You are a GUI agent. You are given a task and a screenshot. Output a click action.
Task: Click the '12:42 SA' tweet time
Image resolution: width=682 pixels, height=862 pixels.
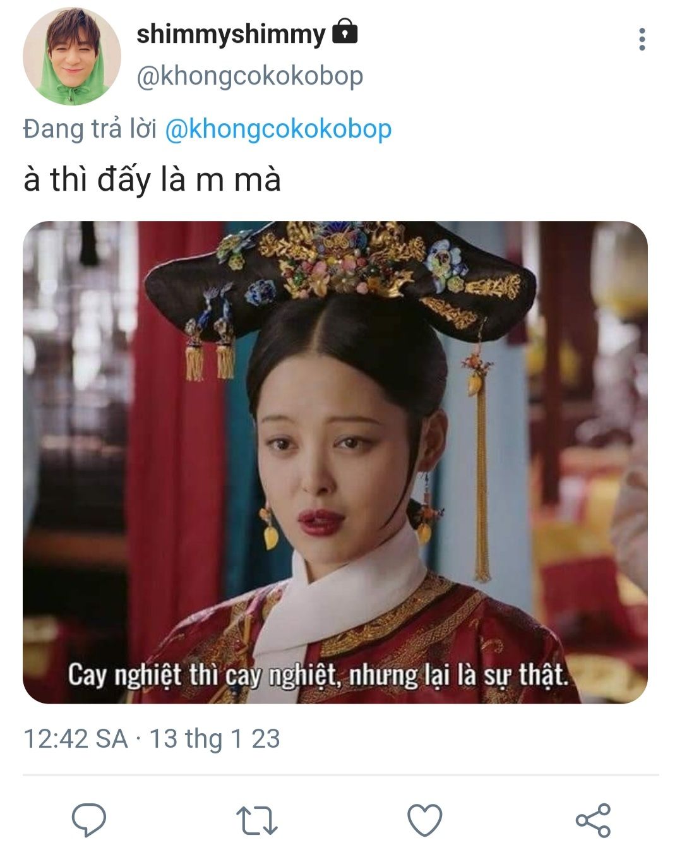pyautogui.click(x=76, y=738)
